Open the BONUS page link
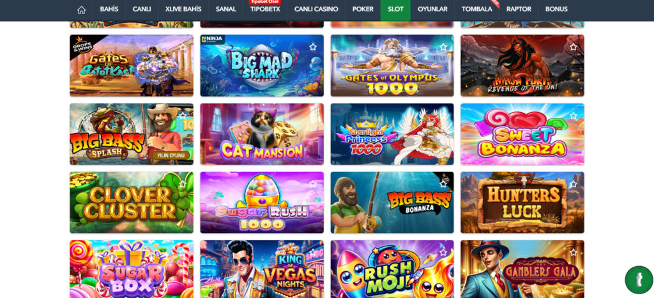 (x=556, y=9)
